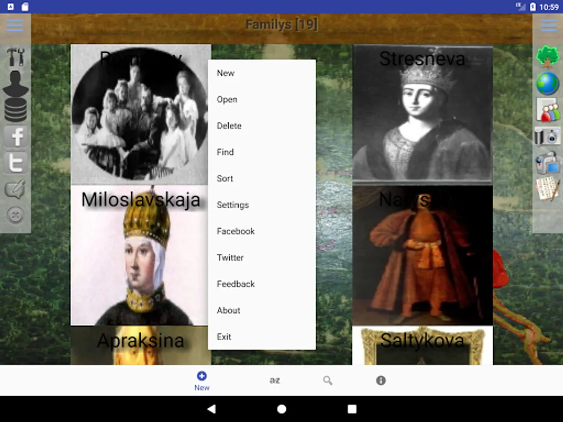Open the Stresneva family portrait
This screenshot has height=422, width=563.
[423, 115]
